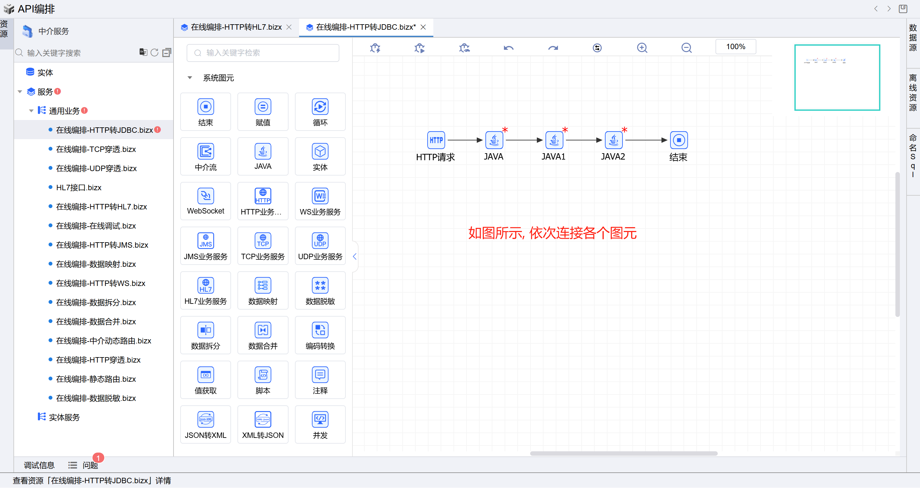Click the undo arrow in canvas toolbar
The image size is (920, 488).
508,48
